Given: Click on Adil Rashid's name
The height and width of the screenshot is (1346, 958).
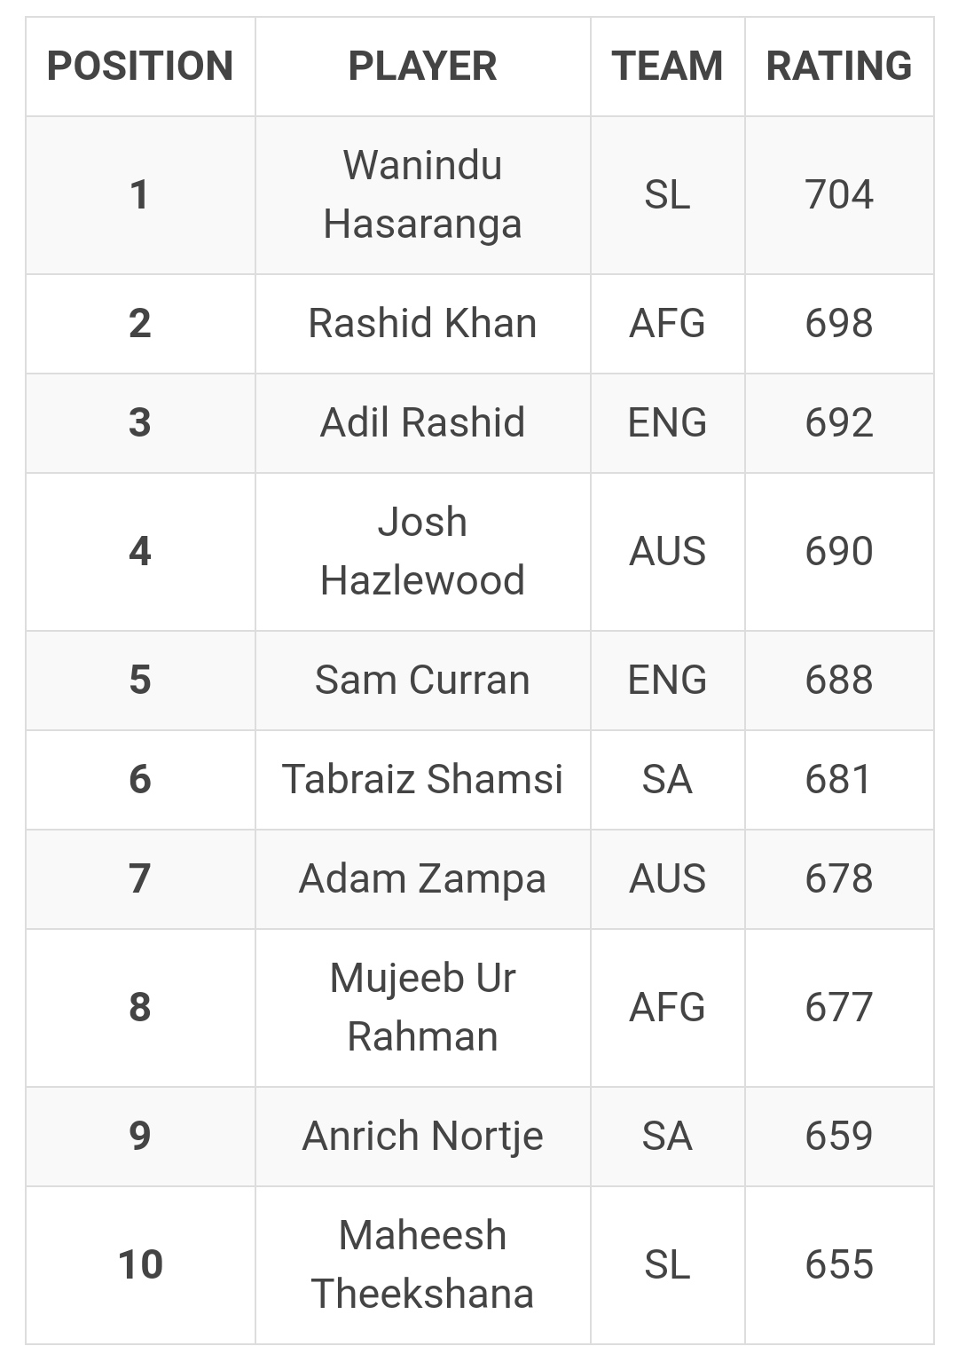Looking at the screenshot, I should pyautogui.click(x=422, y=422).
